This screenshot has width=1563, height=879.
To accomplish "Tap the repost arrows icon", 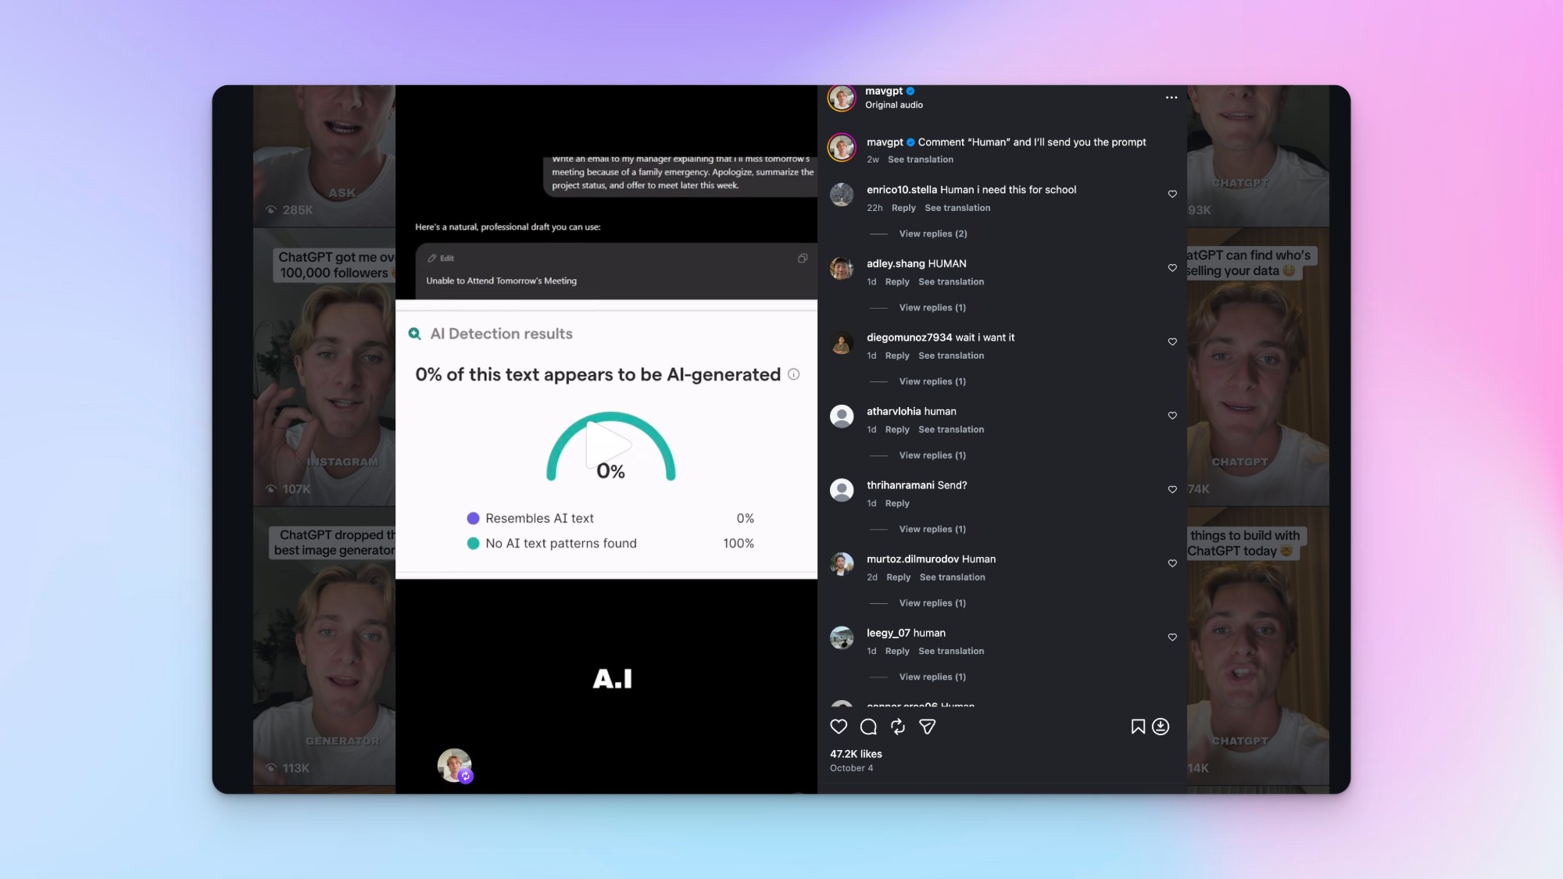I will [898, 727].
